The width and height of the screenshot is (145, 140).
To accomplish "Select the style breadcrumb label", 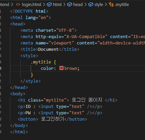I will click(x=99, y=5).
